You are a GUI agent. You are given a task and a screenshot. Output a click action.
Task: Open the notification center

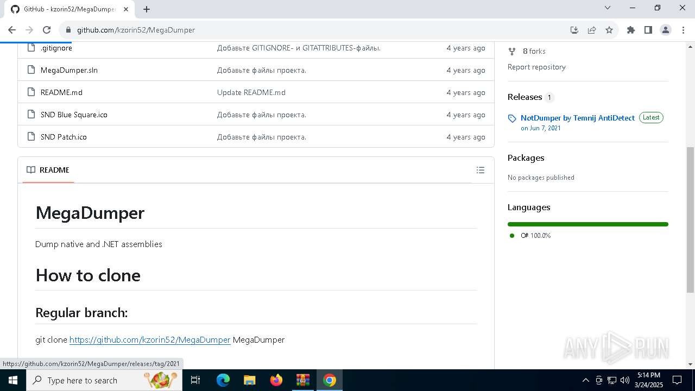pos(677,380)
